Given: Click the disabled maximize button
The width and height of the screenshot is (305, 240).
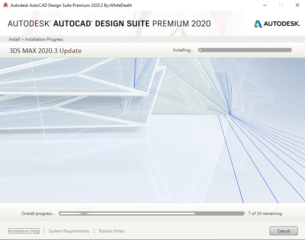Looking at the screenshot, I should point(281,5).
